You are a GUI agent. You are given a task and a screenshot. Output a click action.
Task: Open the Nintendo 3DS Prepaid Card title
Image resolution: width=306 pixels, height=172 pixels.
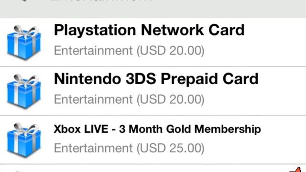(156, 79)
